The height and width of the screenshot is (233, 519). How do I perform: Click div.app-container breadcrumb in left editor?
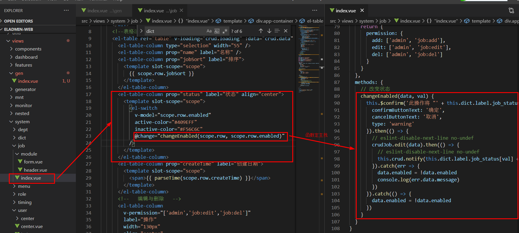point(271,21)
